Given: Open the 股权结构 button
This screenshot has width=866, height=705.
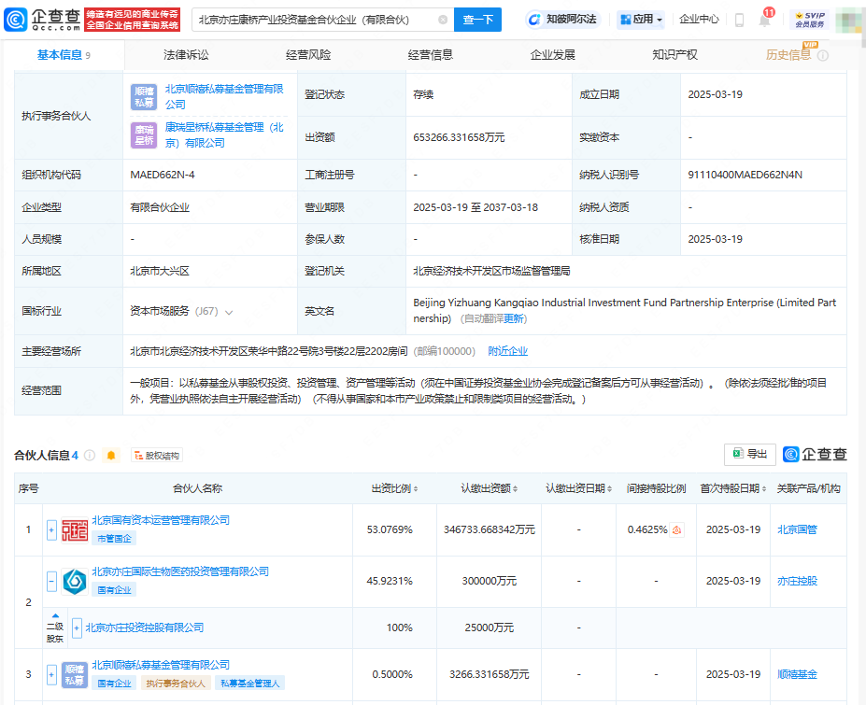Looking at the screenshot, I should point(157,456).
